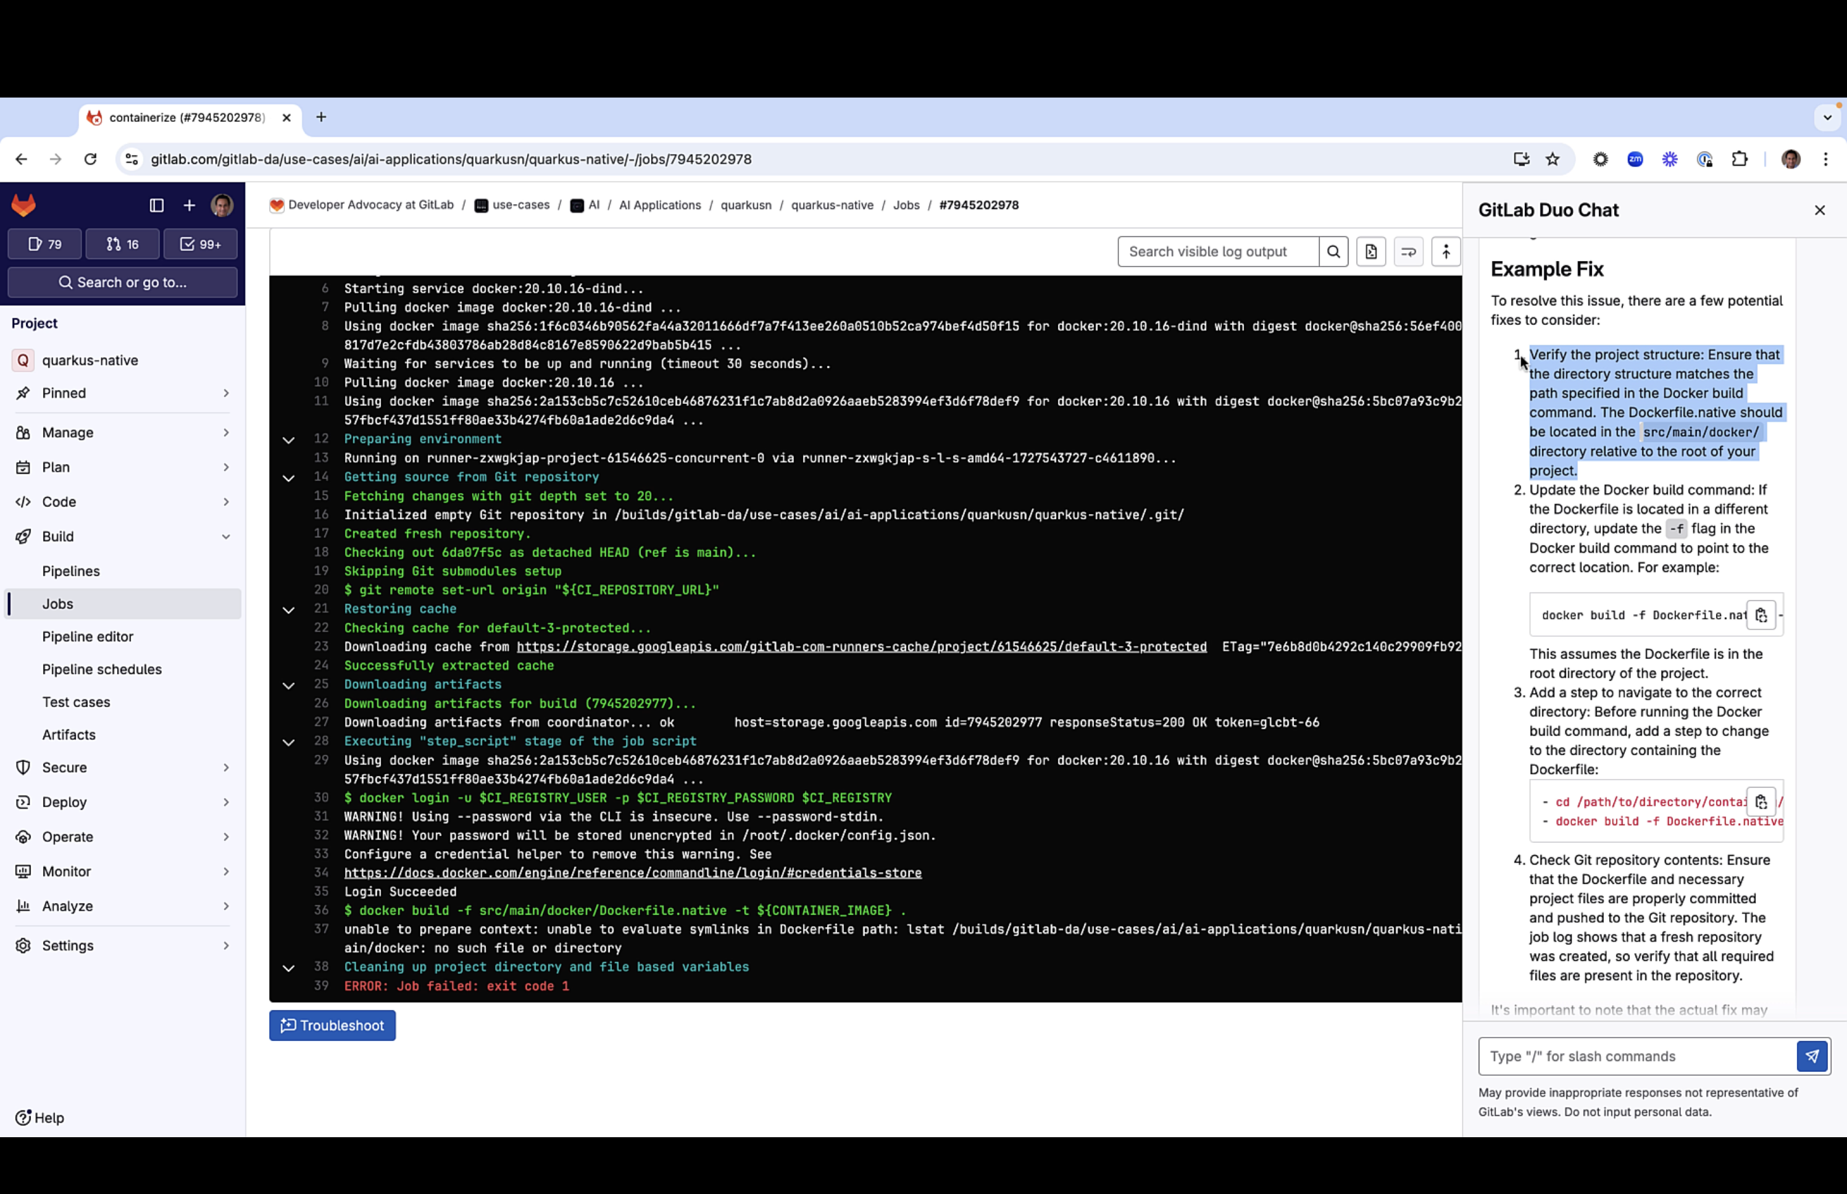Open the use-cases breadcrumb link

512,206
